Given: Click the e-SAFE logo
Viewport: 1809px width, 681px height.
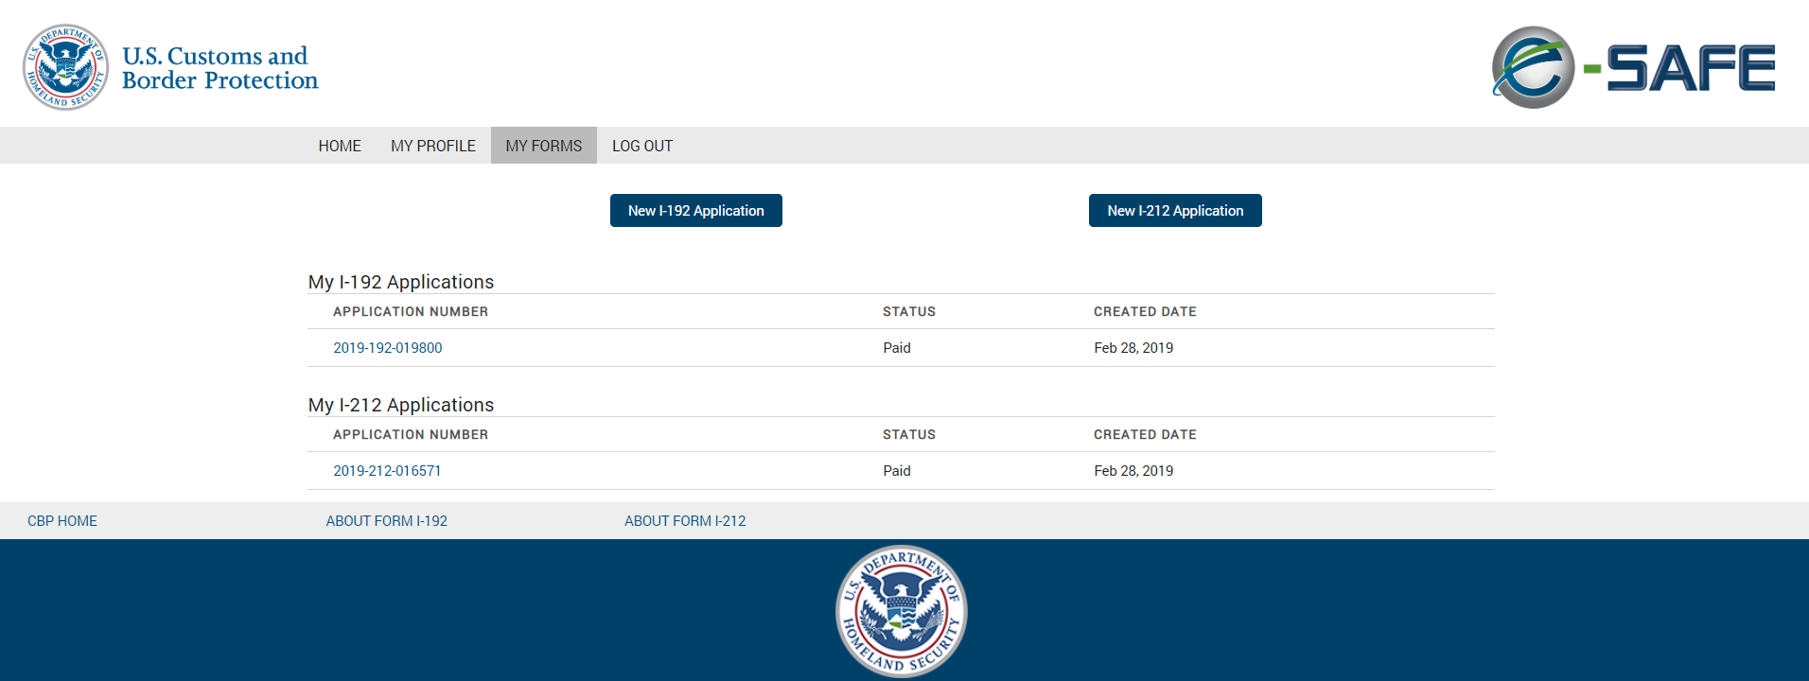Looking at the screenshot, I should [x=1633, y=67].
